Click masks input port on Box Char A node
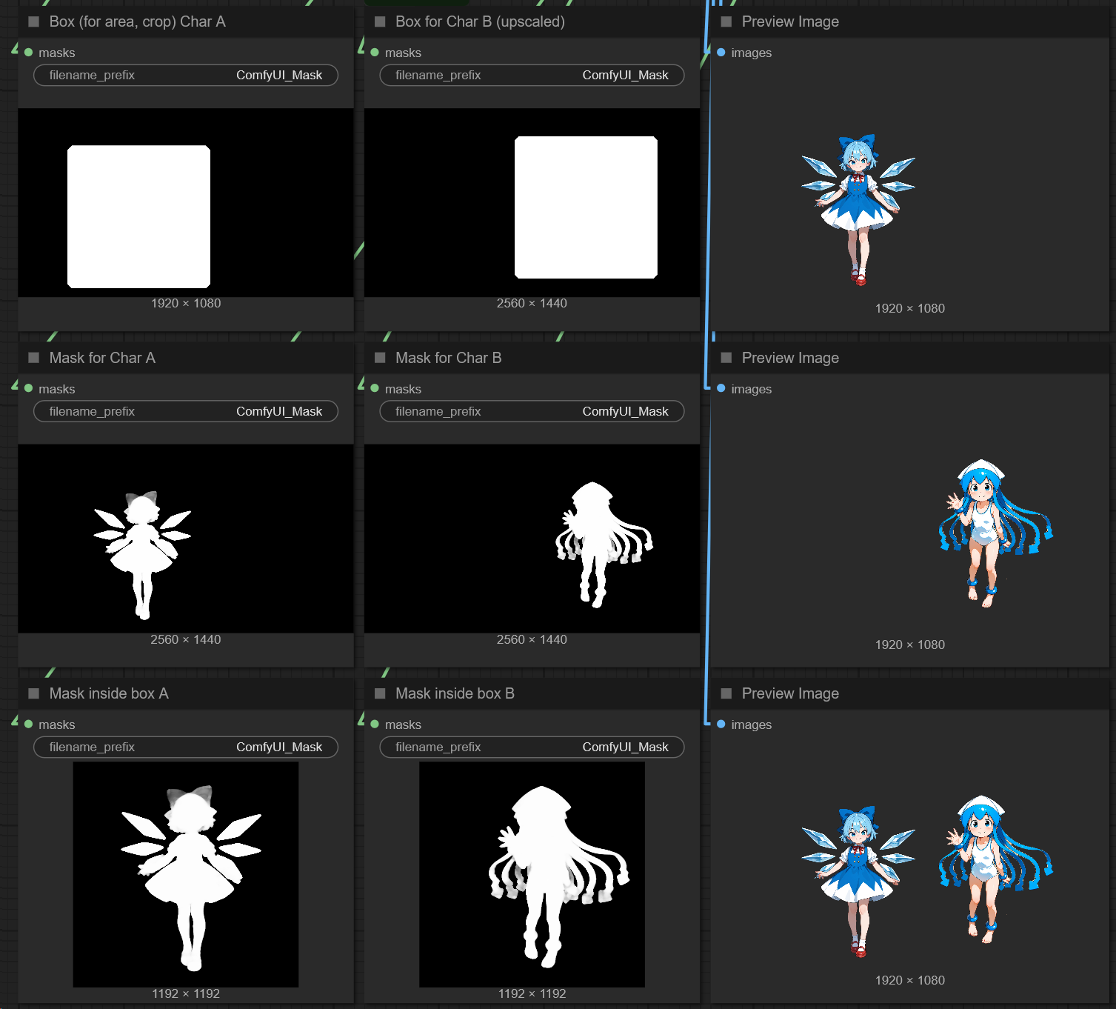This screenshot has width=1116, height=1009. click(x=29, y=53)
